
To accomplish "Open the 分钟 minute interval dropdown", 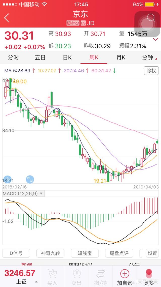I will coord(149,58).
